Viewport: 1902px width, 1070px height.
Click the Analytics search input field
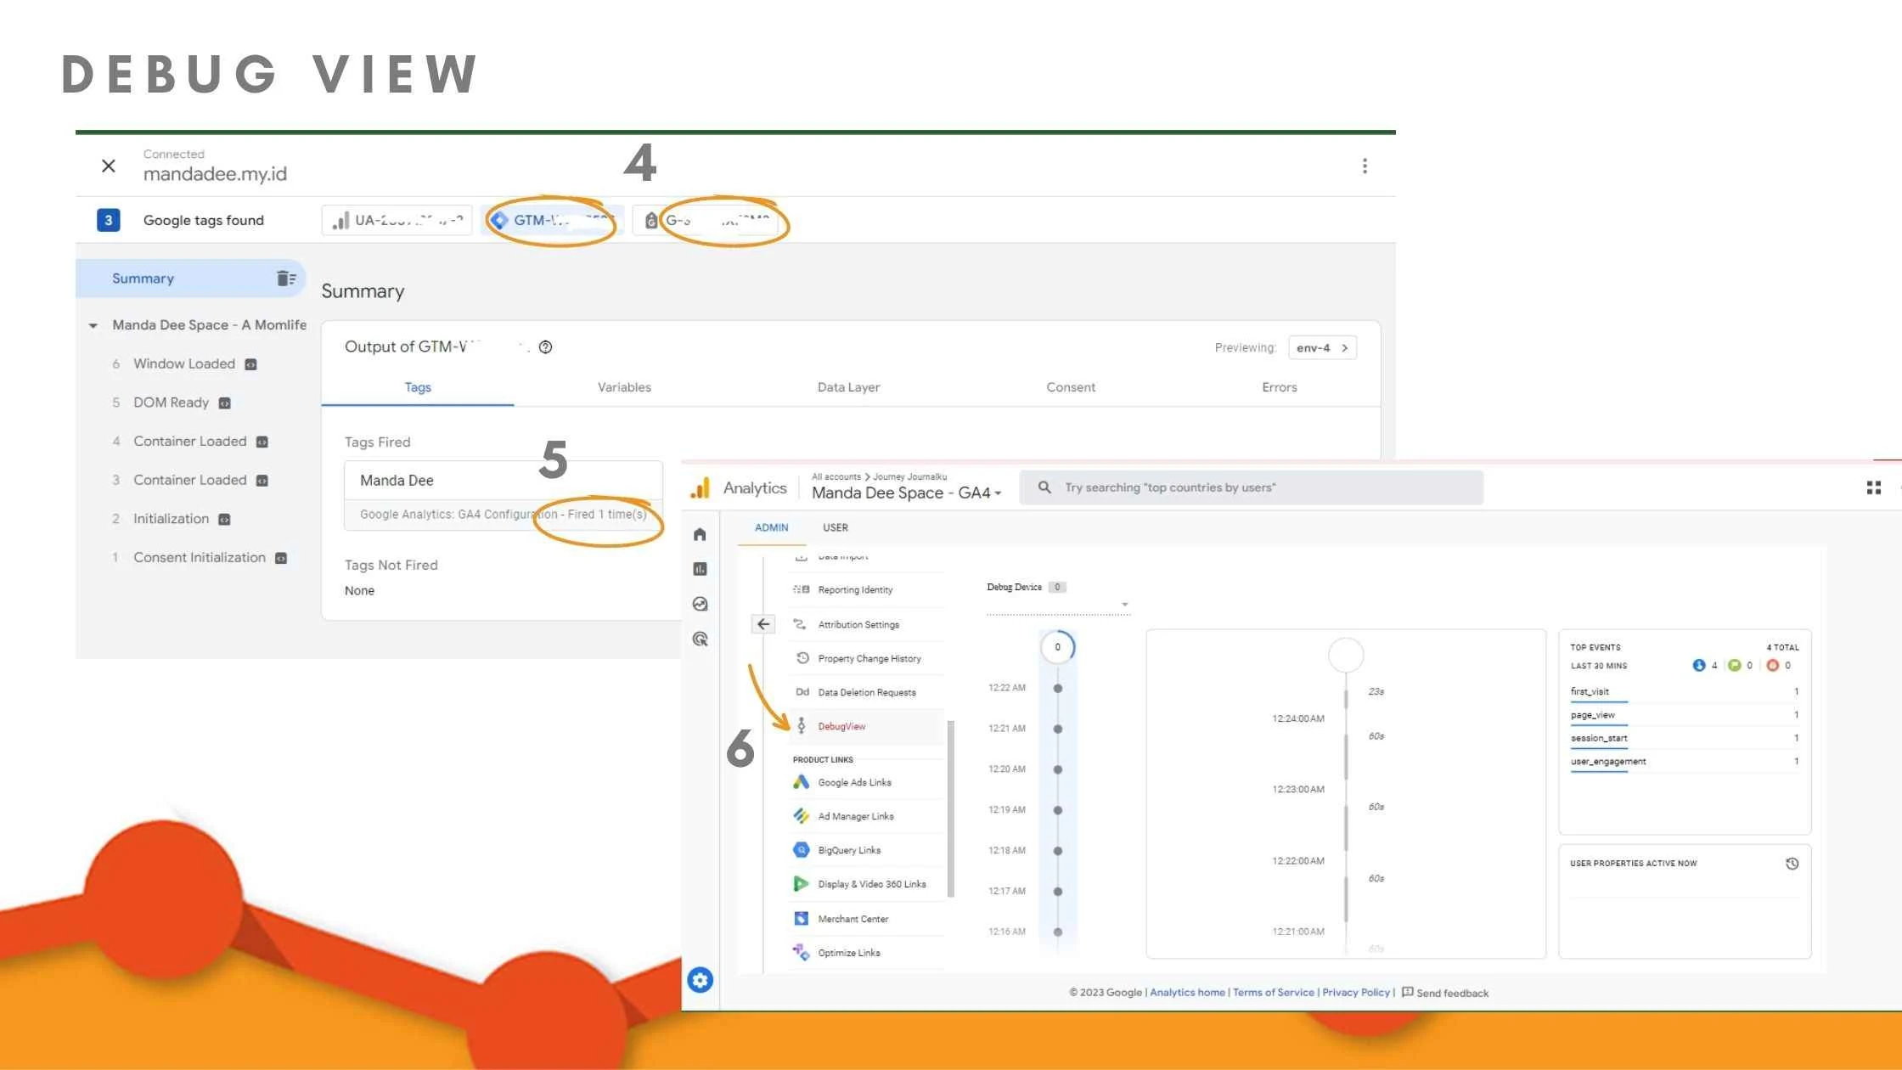pyautogui.click(x=1252, y=486)
